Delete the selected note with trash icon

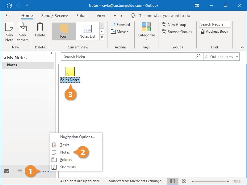pos(40,30)
